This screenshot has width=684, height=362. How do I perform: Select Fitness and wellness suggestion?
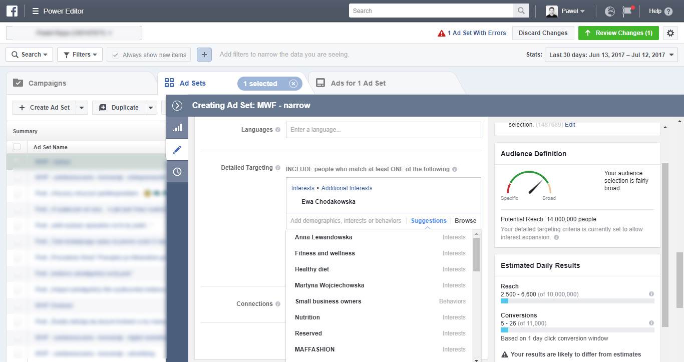pyautogui.click(x=324, y=253)
